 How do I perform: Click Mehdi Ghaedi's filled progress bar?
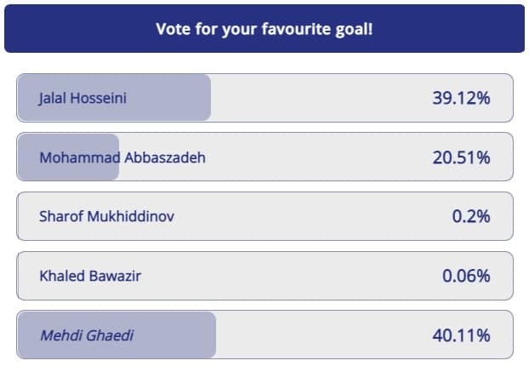[x=117, y=335]
